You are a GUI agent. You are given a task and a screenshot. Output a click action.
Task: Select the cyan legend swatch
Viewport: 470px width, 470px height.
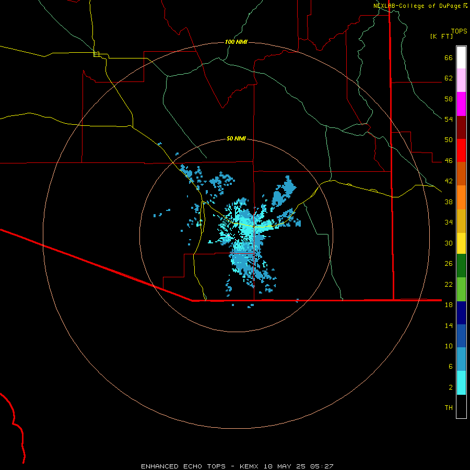(461, 383)
